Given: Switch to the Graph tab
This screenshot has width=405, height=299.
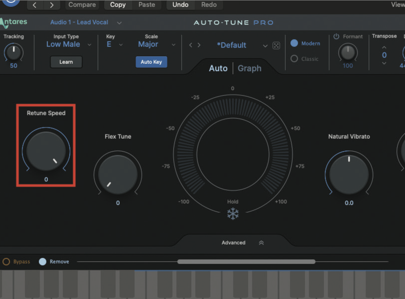Looking at the screenshot, I should (249, 68).
